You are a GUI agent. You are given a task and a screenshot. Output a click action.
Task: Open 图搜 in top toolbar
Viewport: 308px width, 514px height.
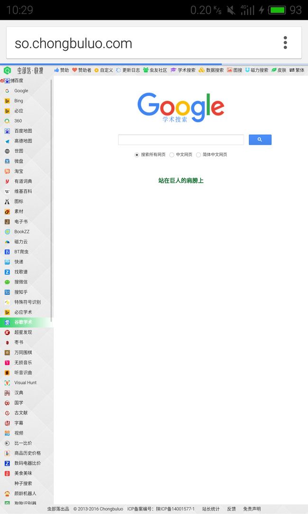pyautogui.click(x=235, y=70)
